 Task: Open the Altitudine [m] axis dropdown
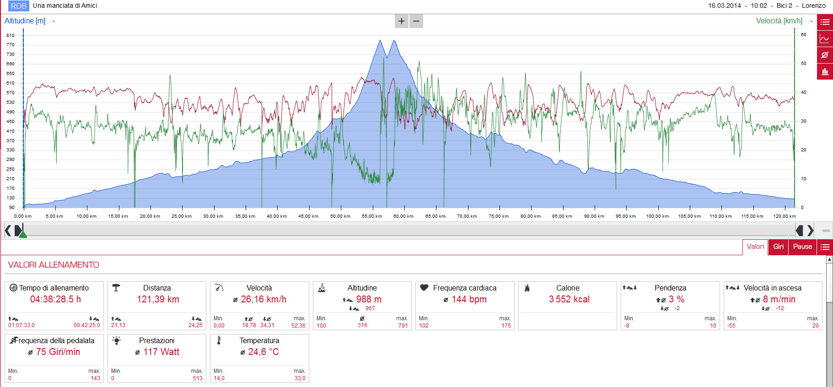point(54,21)
